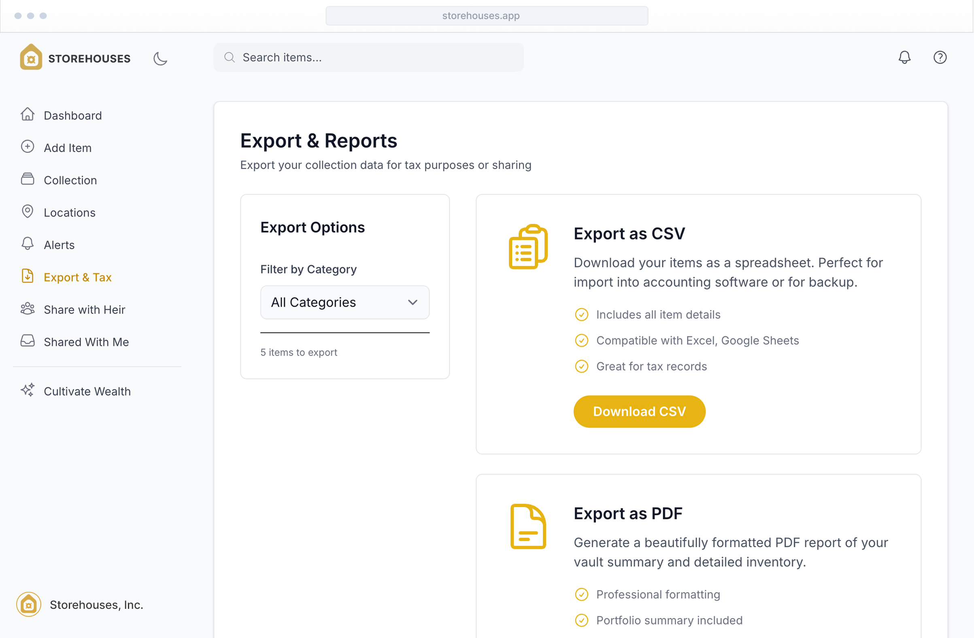Click the Export as CSV clipboard icon
The height and width of the screenshot is (638, 974).
pyautogui.click(x=528, y=247)
